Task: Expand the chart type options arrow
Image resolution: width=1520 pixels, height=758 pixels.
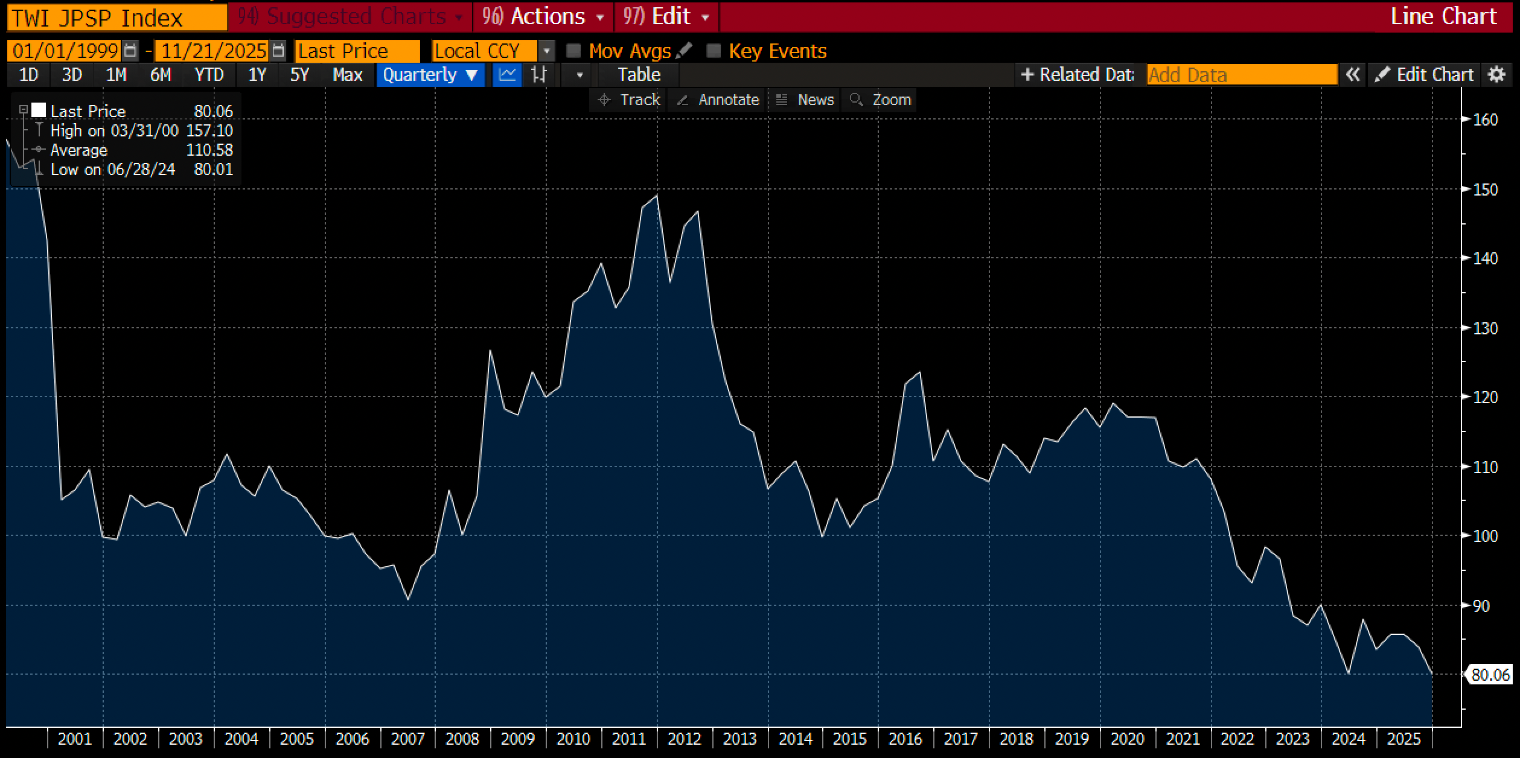Action: tap(580, 75)
